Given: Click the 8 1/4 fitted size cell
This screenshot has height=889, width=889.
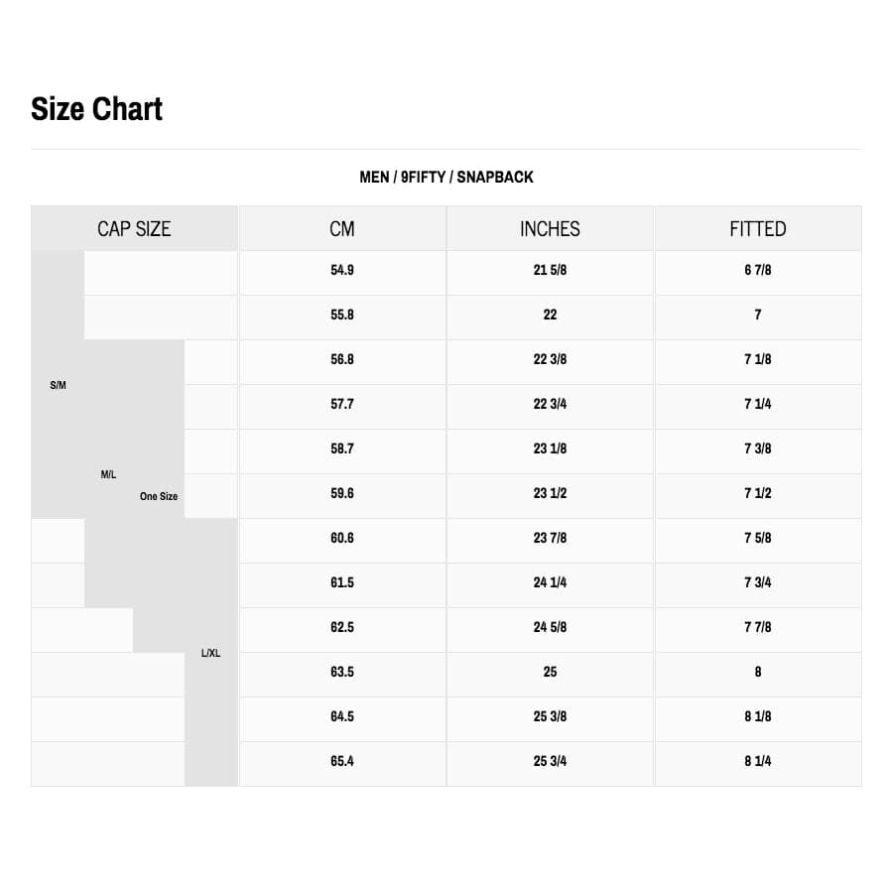Looking at the screenshot, I should pyautogui.click(x=757, y=761).
